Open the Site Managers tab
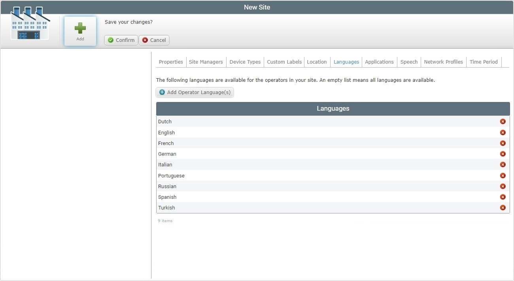 (206, 62)
